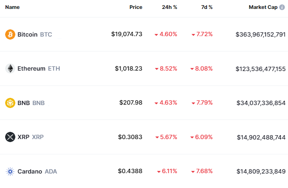Viewport: 288px width, 188px height.
Task: Sort by 7d % column header
Action: 207,7
